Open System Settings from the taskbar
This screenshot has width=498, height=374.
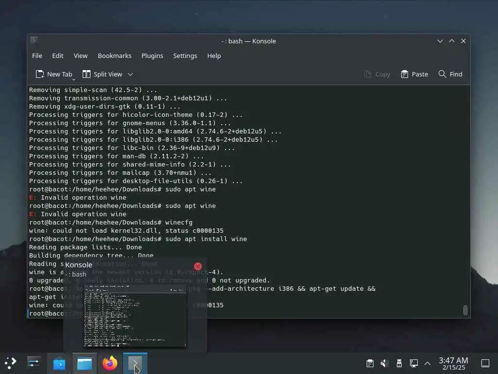pyautogui.click(x=34, y=363)
